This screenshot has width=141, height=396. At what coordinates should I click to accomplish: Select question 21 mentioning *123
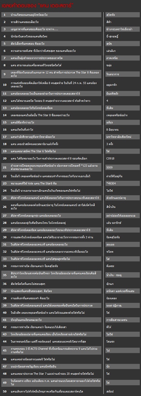click(51, 167)
